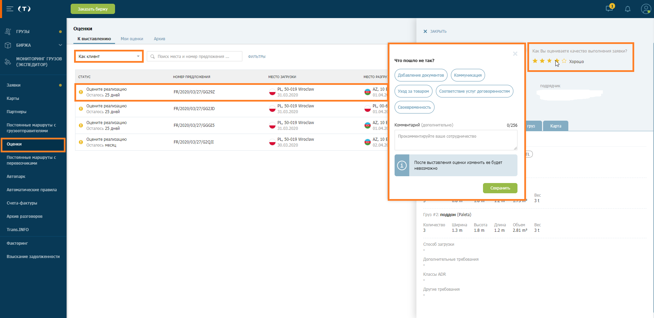Image resolution: width=654 pixels, height=318 pixels.
Task: Set rating to two stars
Action: click(542, 61)
